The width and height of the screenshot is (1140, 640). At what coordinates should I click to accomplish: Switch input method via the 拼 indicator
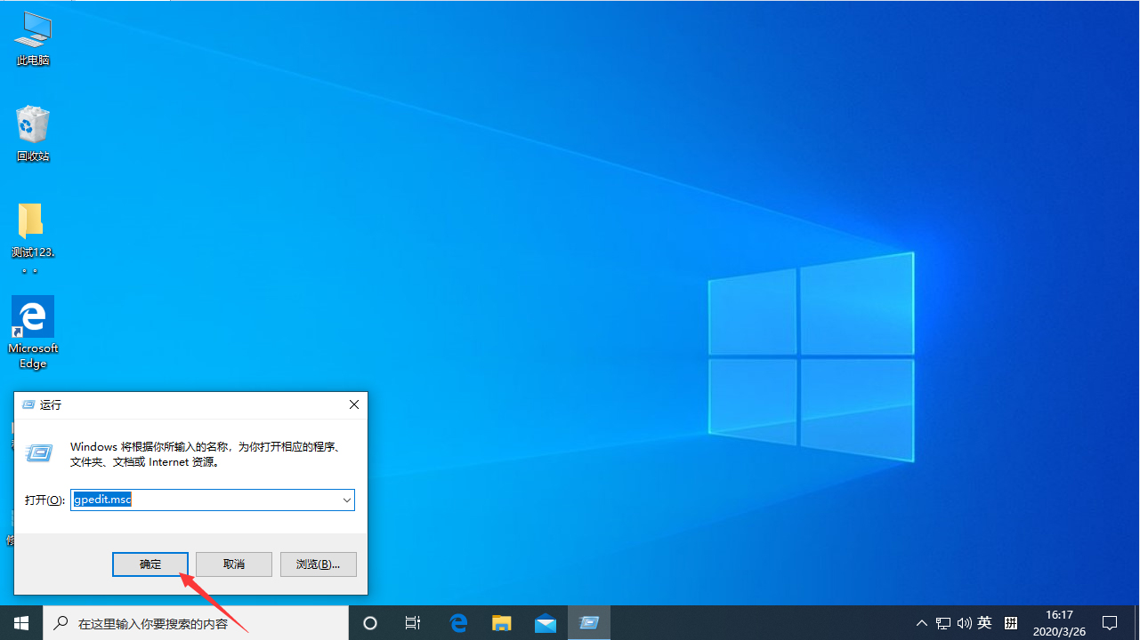coord(1010,622)
